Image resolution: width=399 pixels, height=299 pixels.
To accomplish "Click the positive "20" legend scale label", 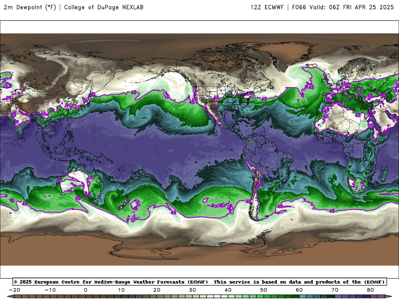I will [157, 290].
